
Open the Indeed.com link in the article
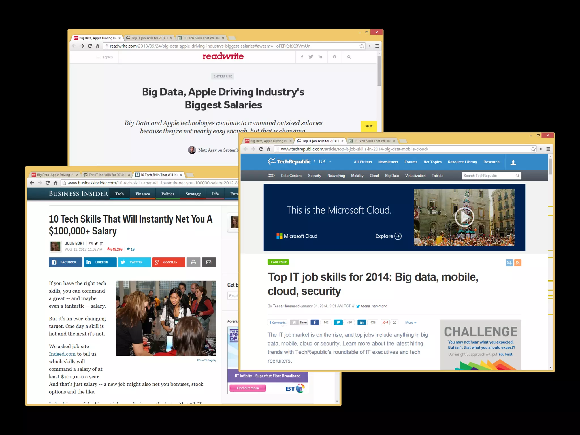coord(62,354)
